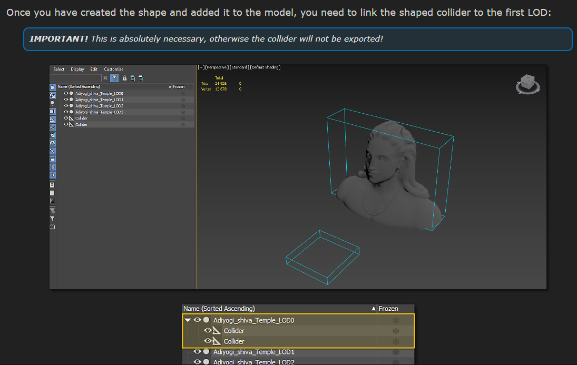This screenshot has width=577, height=365.
Task: Click the bottommost sidebar icon below funnels
Action: 52,226
